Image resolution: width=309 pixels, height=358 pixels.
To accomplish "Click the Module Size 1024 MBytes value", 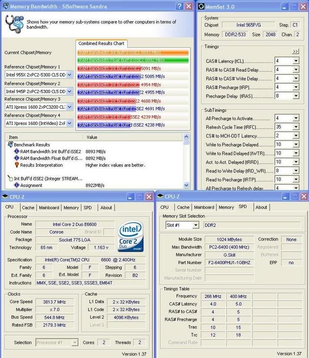I will pyautogui.click(x=229, y=239).
